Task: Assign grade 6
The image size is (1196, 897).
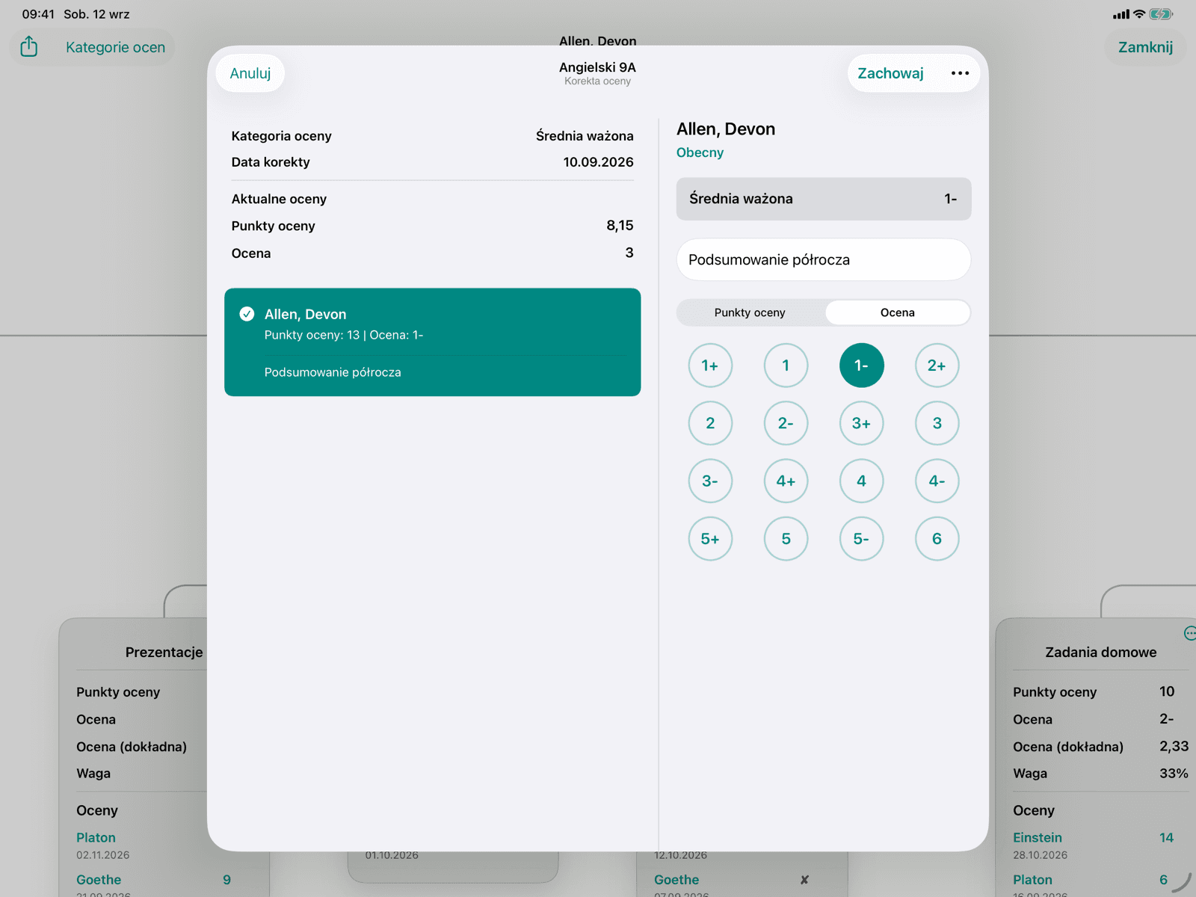Action: [937, 539]
